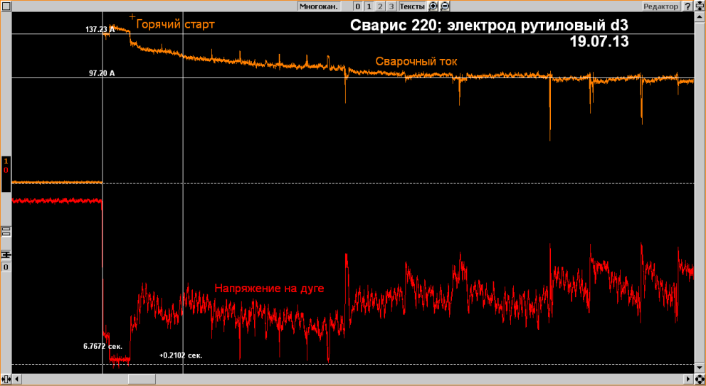This screenshot has width=706, height=386.
Task: Select channel 2 button in toolbar
Action: (380, 6)
